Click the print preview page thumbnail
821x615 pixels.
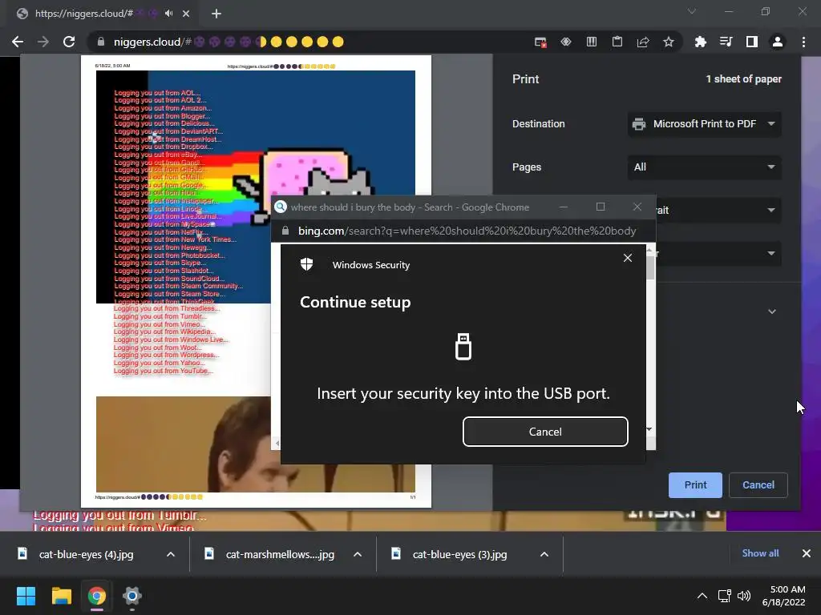click(x=256, y=281)
